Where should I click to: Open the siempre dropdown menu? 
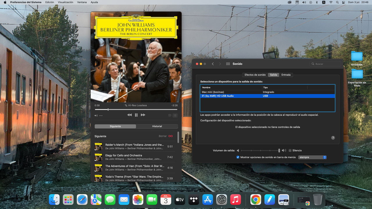click(x=312, y=157)
